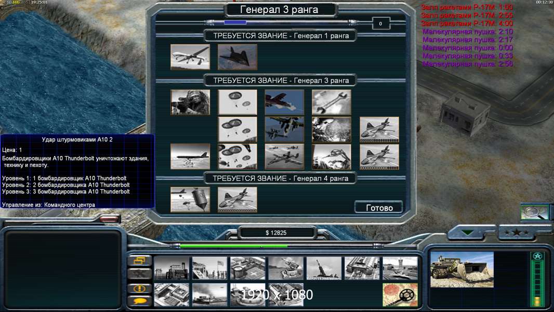This screenshot has height=312, width=554.
Task: Build the Command Center structure
Action: coord(286,295)
